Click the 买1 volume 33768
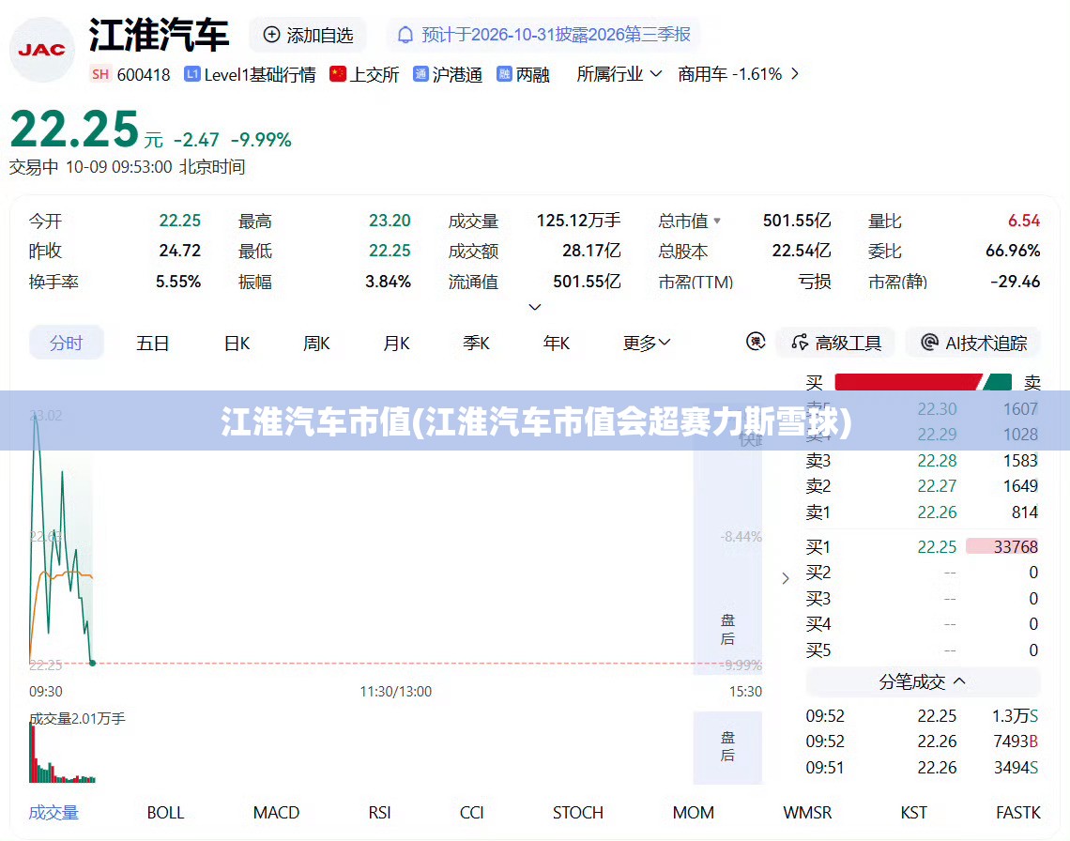Image resolution: width=1070 pixels, height=841 pixels. [x=1016, y=547]
